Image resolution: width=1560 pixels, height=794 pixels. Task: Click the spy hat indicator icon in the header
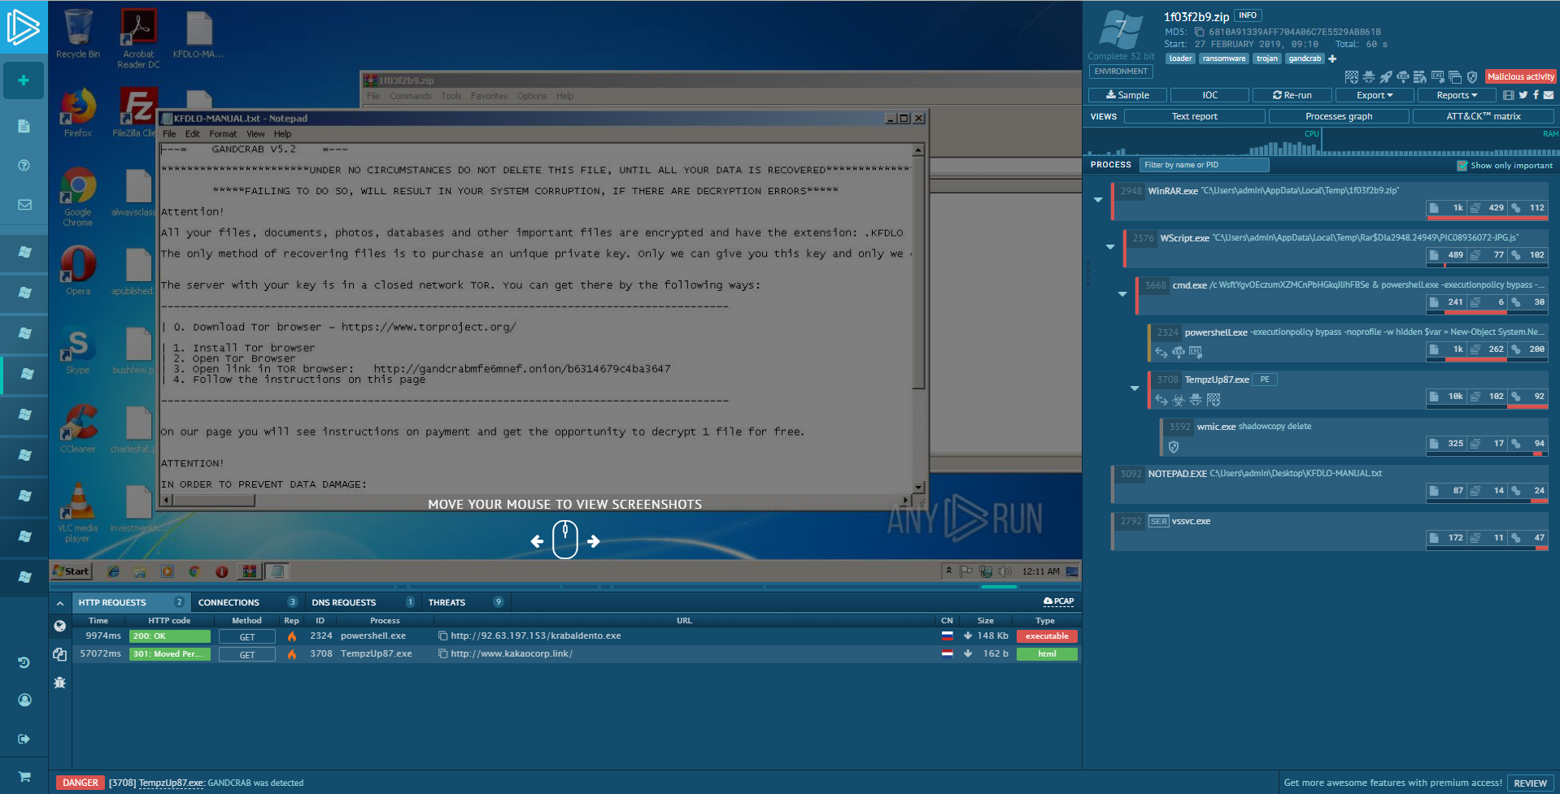(x=1369, y=77)
